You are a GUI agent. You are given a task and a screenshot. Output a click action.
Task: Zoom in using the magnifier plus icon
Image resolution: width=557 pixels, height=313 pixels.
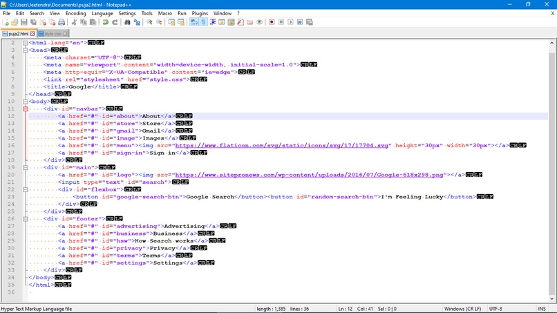pyautogui.click(x=149, y=22)
